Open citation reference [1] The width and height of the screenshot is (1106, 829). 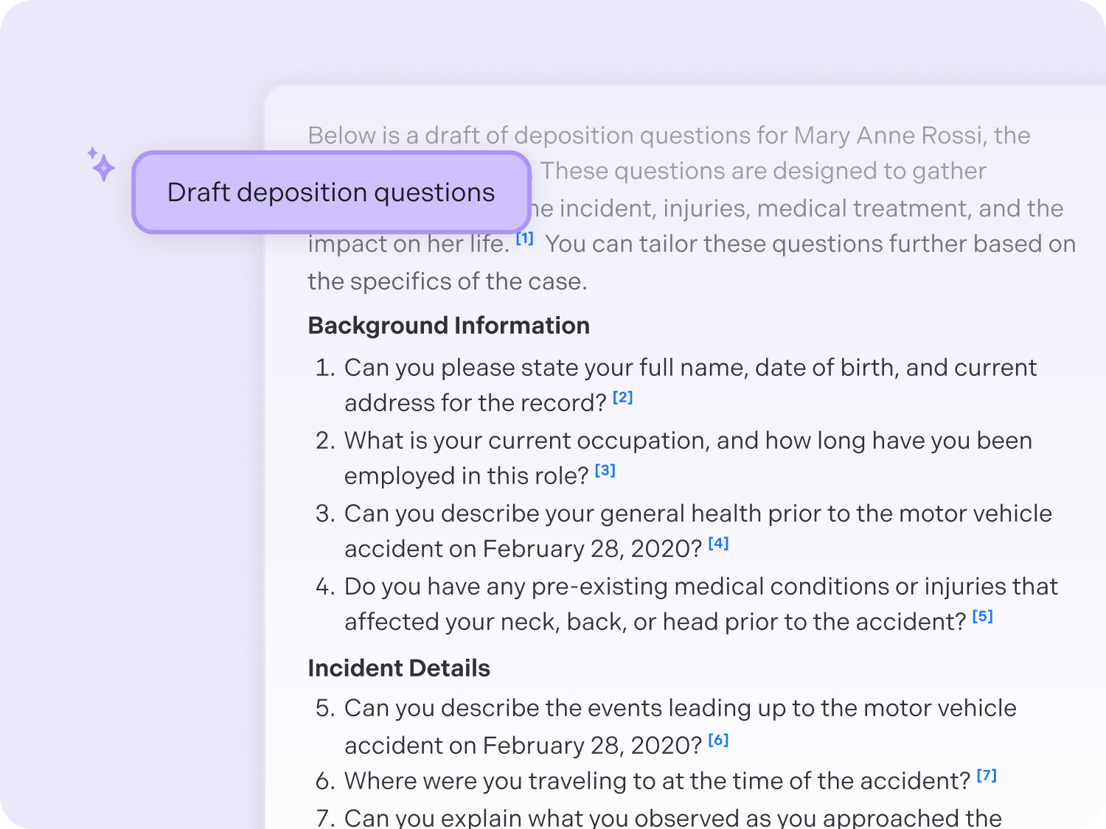[524, 238]
